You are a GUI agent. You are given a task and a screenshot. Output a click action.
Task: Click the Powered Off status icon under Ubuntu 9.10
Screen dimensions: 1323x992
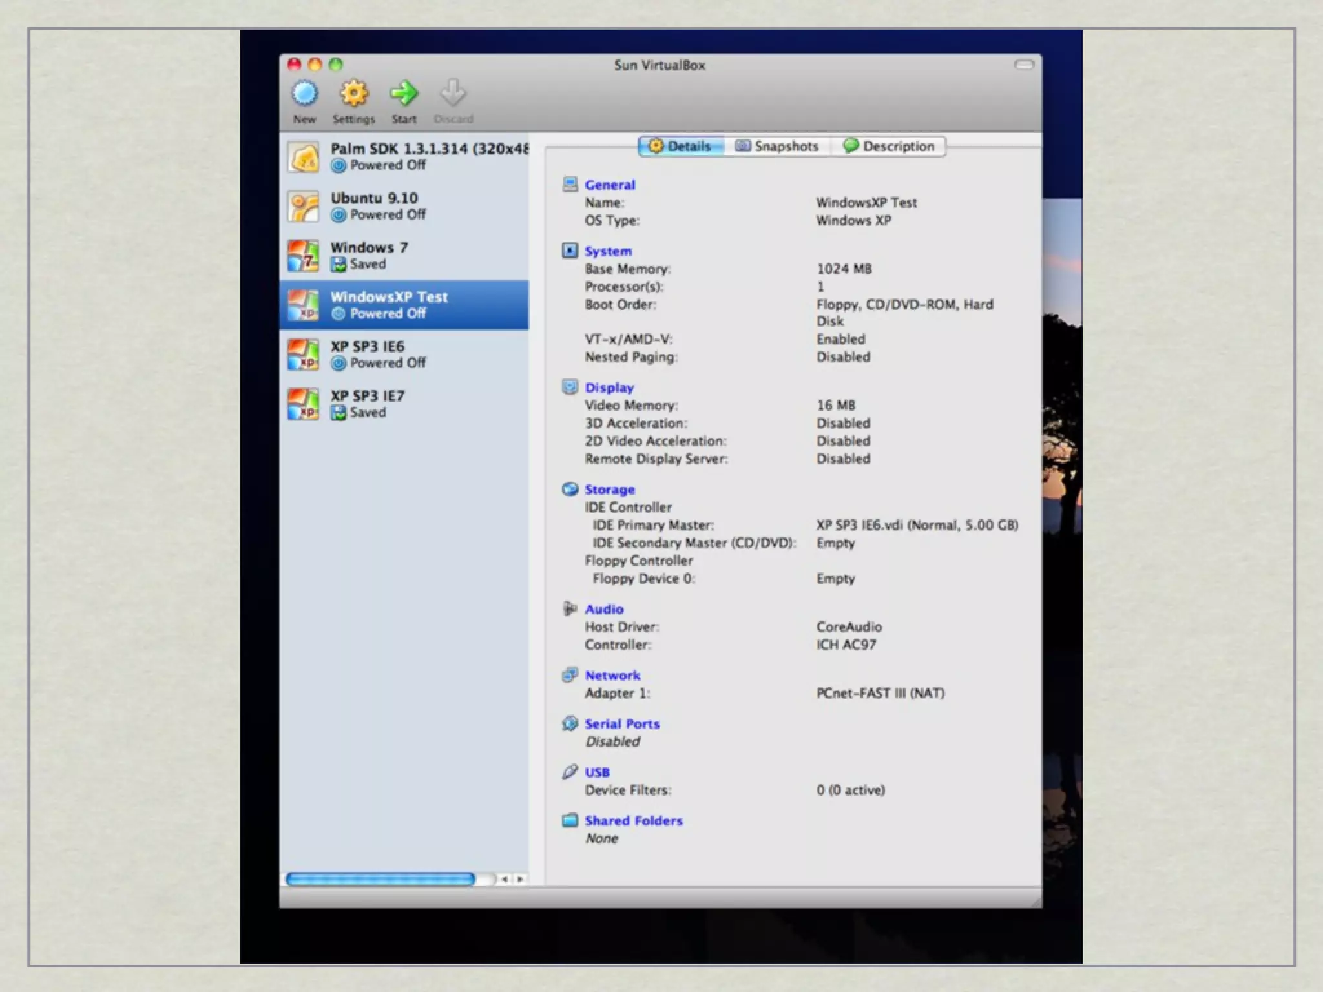pyautogui.click(x=339, y=215)
